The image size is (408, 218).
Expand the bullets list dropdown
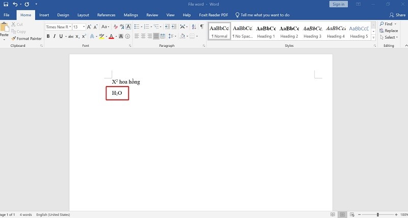(142, 27)
